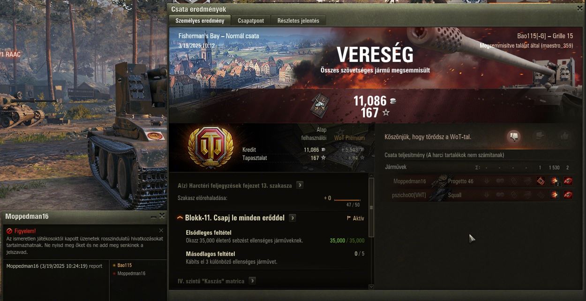This screenshot has height=301, width=586.
Task: Click the destroyed vehicle icon for Squall
Action: click(x=568, y=195)
